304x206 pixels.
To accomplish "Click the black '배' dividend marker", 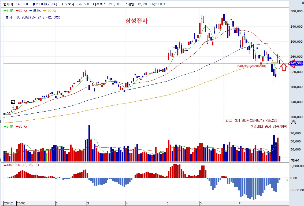I will point(13,102).
